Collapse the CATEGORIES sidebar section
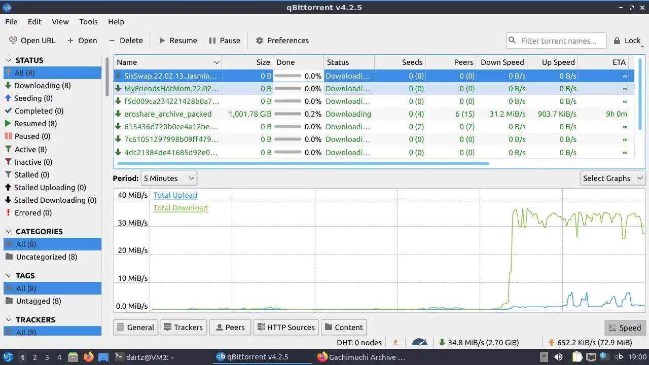 pyautogui.click(x=8, y=231)
